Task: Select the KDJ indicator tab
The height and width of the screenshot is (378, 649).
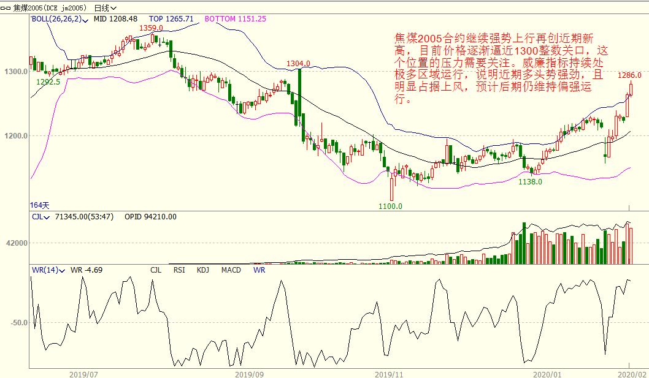Action: coord(203,270)
